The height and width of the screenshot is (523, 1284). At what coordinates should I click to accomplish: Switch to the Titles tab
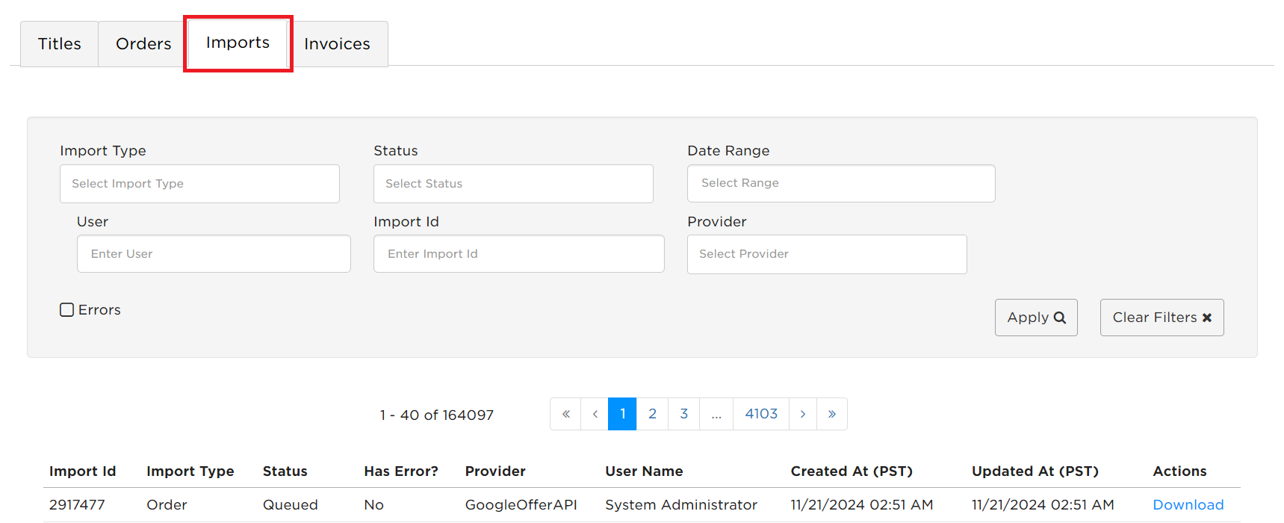point(60,44)
